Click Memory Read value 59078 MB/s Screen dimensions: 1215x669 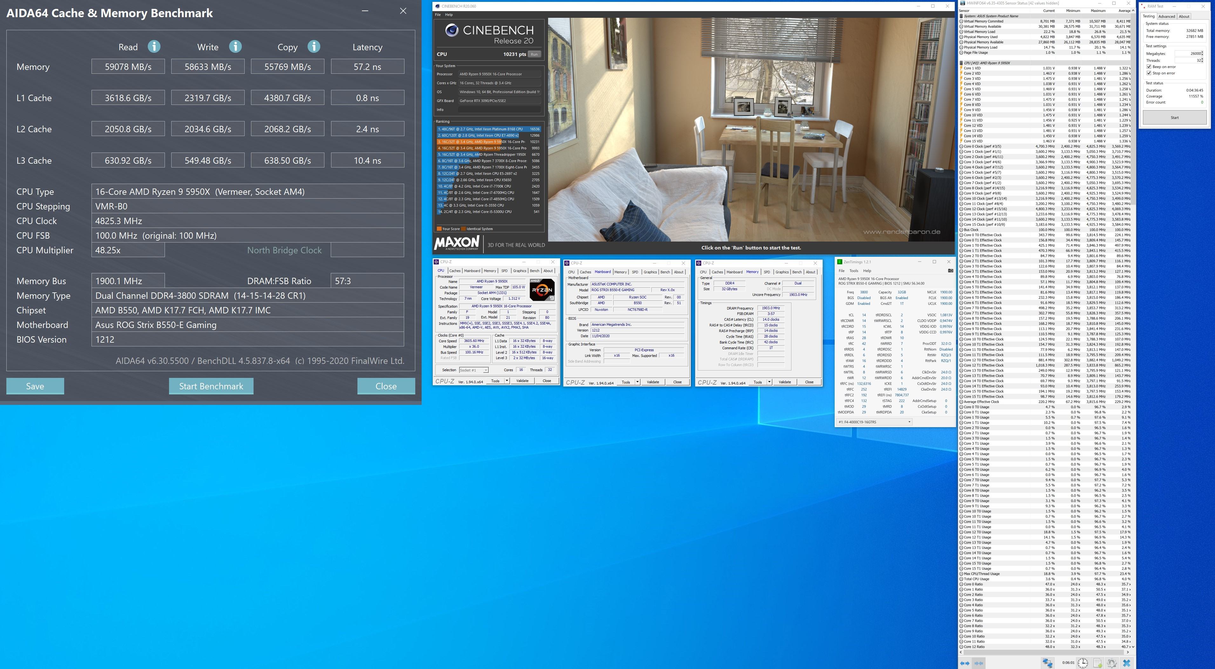[x=128, y=66]
